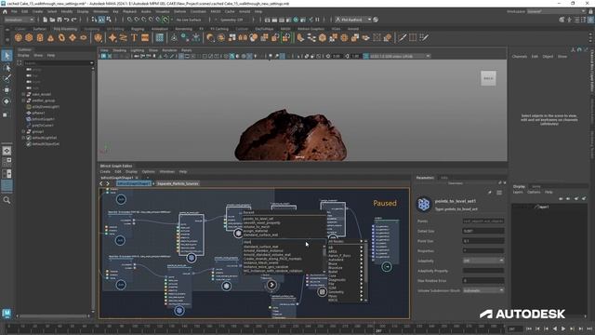This screenshot has width=595, height=335.
Task: Click the points_to_level_set1 node icon
Action: [424, 205]
